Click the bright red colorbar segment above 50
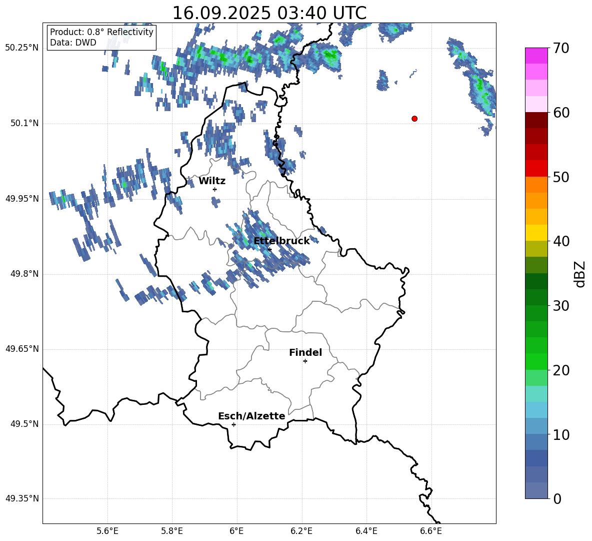Image resolution: width=592 pixels, height=541 pixels. click(x=536, y=168)
